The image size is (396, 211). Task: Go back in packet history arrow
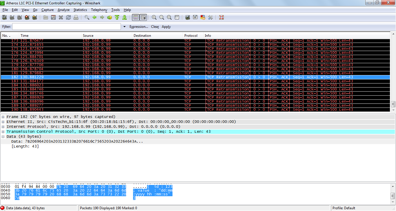(95, 17)
